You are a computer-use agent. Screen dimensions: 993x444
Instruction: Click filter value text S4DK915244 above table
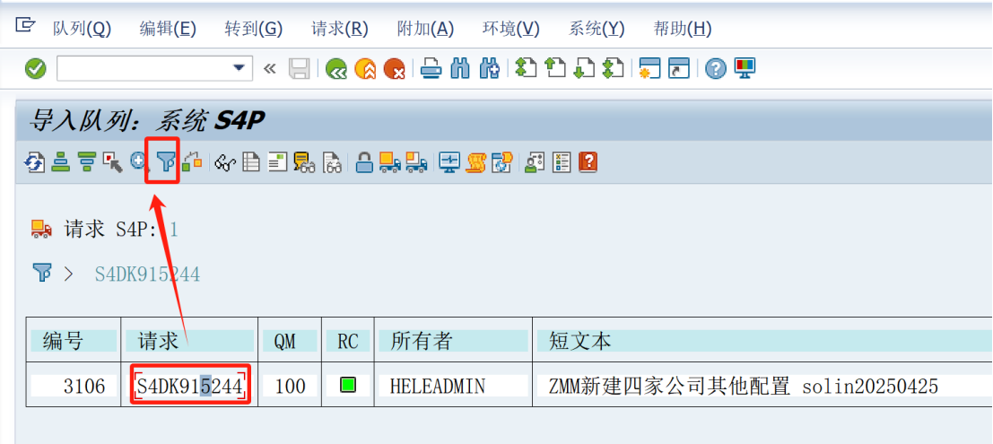147,274
